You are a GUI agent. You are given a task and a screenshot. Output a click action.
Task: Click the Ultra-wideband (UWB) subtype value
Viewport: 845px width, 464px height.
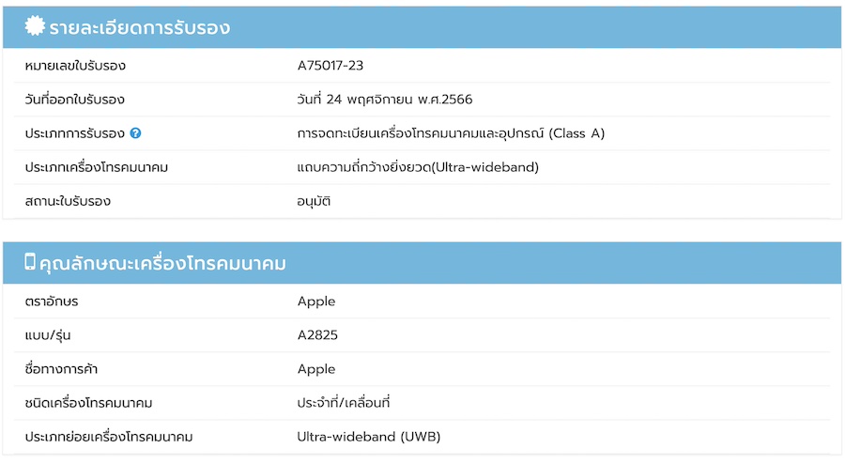[x=369, y=437]
